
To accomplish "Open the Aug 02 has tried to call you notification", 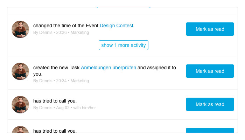I will click(55, 101).
